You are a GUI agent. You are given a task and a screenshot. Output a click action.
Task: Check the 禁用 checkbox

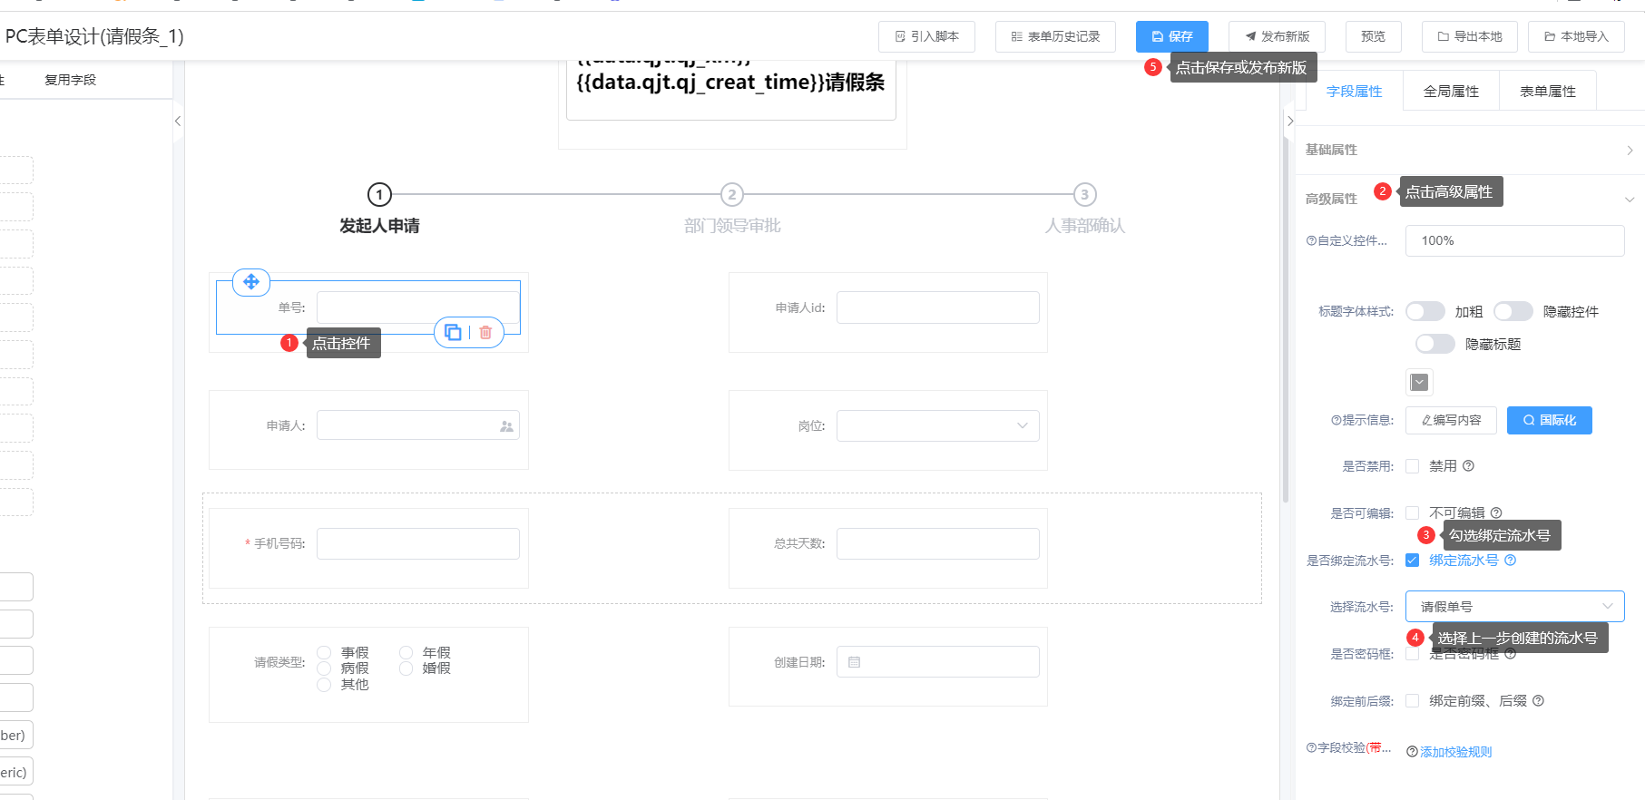pos(1412,466)
